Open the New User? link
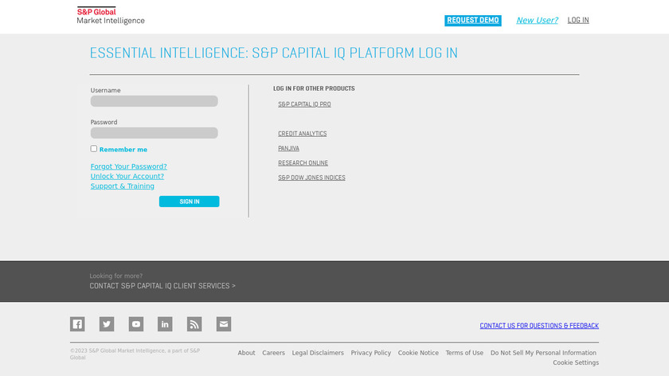Screen dimensions: 669x376 click(537, 20)
